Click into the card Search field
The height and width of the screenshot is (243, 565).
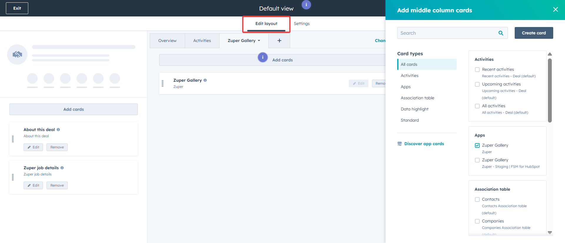tap(446, 33)
